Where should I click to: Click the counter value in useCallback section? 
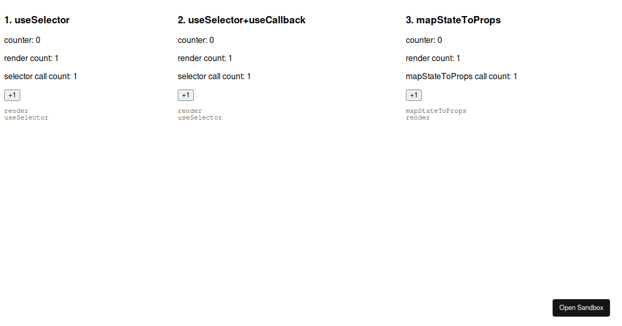(195, 40)
